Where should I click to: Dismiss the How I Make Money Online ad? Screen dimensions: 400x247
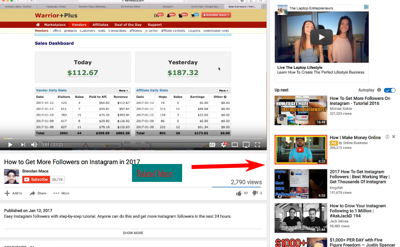(x=394, y=137)
